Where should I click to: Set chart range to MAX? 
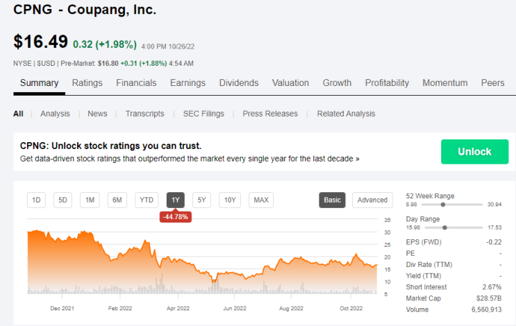[261, 200]
